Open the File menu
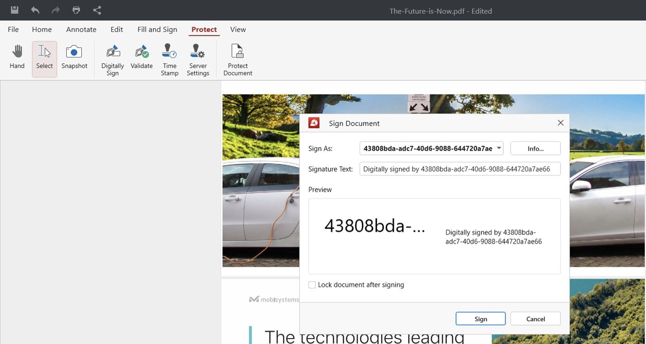The height and width of the screenshot is (344, 646). [x=13, y=30]
